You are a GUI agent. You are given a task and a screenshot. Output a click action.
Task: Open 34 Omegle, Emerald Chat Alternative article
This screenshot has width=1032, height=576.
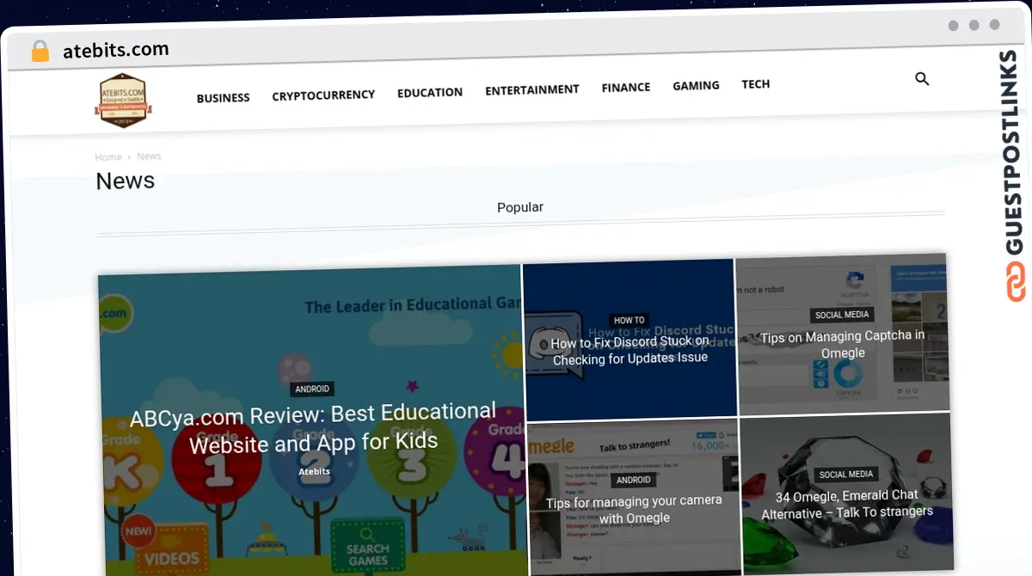(847, 504)
